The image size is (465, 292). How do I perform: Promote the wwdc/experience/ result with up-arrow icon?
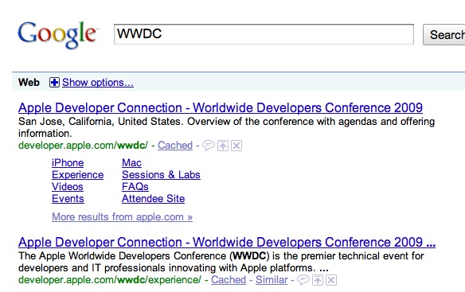point(318,280)
